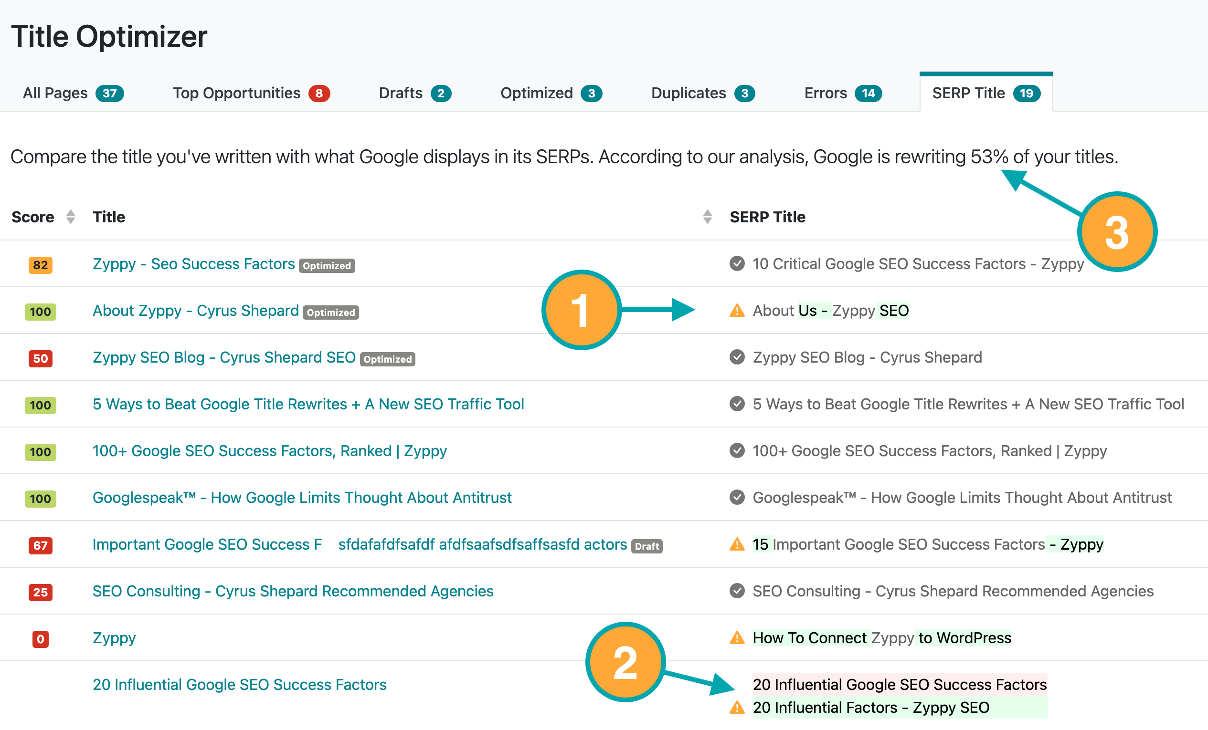Click the 19 count badge on SERP Title

[x=1027, y=94]
